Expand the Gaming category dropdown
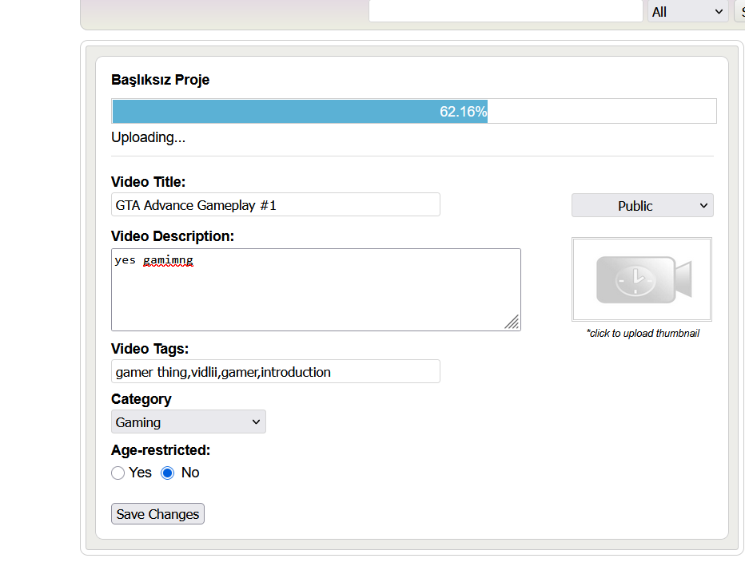Viewport: 745px width, 562px height. point(188,421)
